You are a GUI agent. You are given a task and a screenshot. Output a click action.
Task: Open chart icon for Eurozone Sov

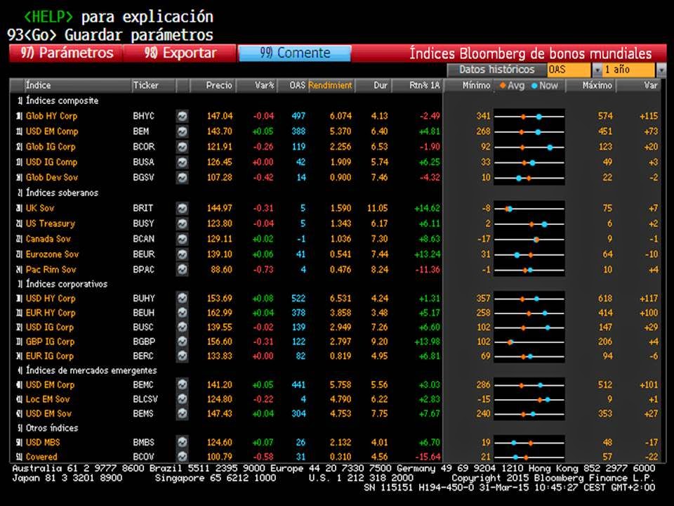click(x=183, y=254)
